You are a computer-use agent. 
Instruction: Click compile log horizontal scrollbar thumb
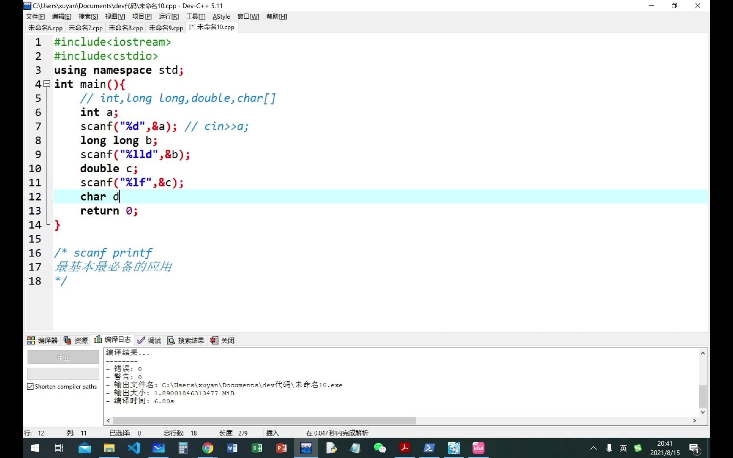pos(264,421)
